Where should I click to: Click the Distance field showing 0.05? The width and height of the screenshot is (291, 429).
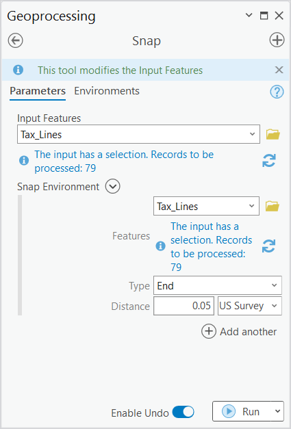(184, 306)
